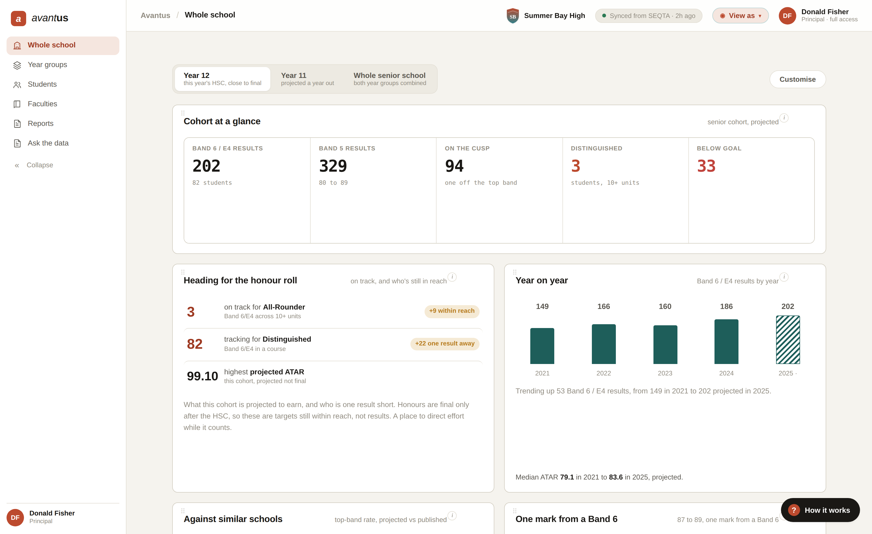Screen dimensions: 872x534
Task: Click the Reports document icon
Action: point(17,124)
